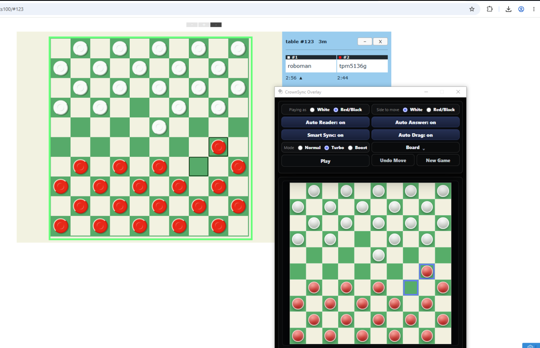Click the CrownSync Overlay title bar app icon
Image resolution: width=540 pixels, height=348 pixels.
280,92
